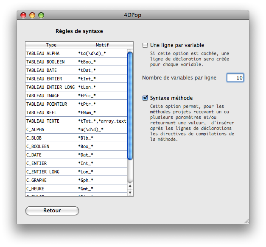Click the motif cell '*ta(\d\d)_*'

point(102,53)
